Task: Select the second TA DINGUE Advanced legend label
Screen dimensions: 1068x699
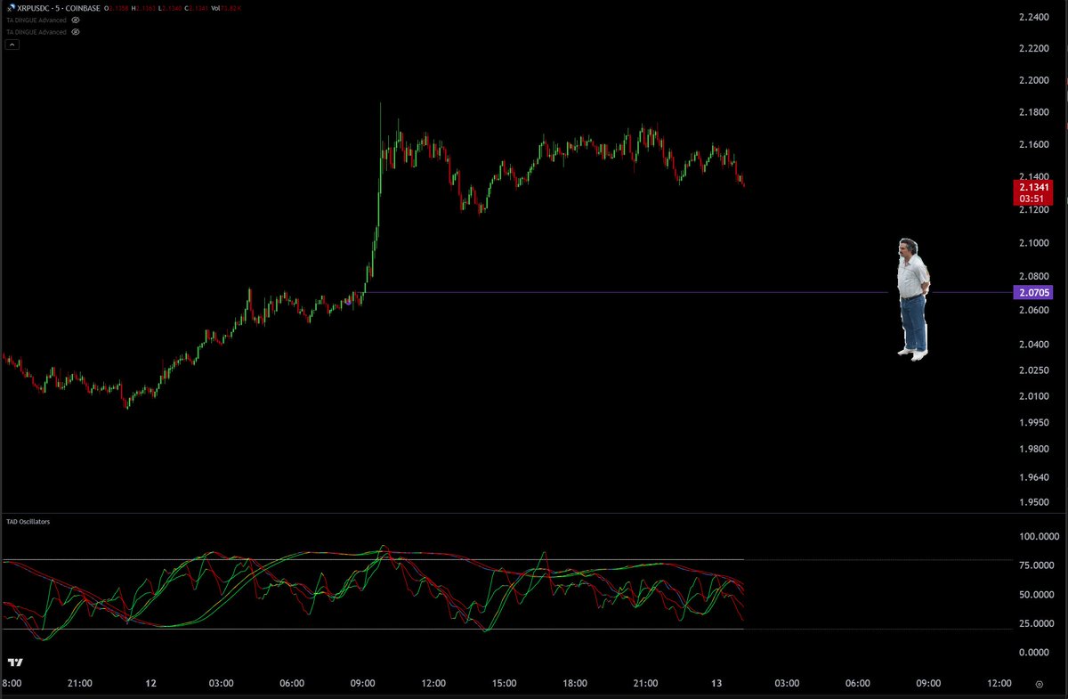Action: (36, 32)
